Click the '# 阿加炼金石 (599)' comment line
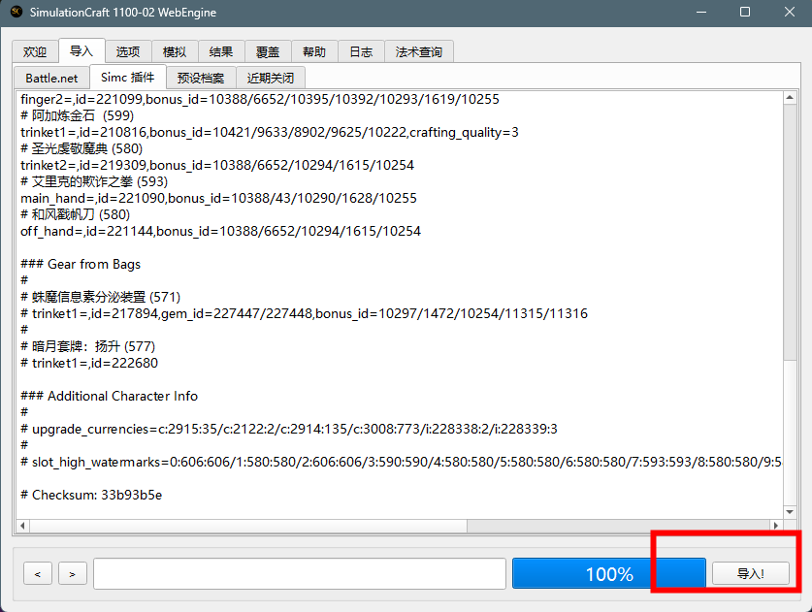 click(78, 115)
